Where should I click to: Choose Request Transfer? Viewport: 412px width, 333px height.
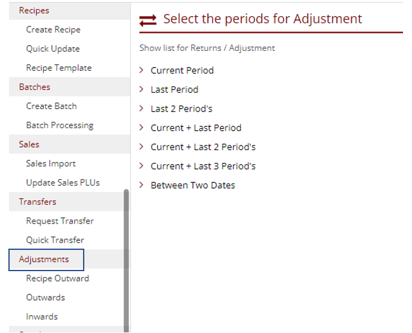[x=60, y=221]
